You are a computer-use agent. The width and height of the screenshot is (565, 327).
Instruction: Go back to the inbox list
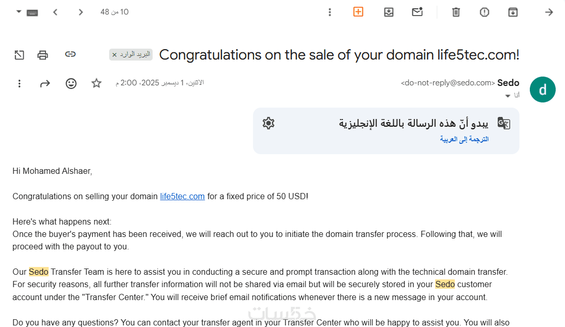point(549,12)
